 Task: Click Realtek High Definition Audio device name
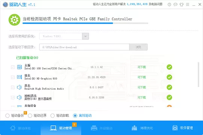click(x=44, y=89)
